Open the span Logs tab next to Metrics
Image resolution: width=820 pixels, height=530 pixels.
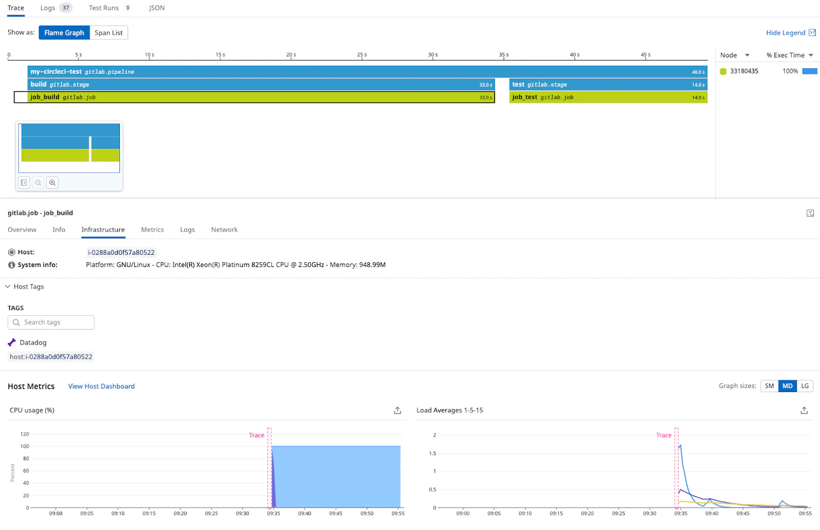coord(188,230)
